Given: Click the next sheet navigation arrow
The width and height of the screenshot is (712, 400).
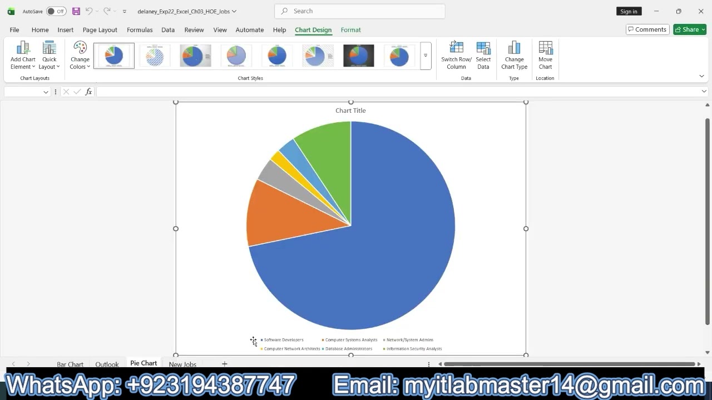Looking at the screenshot, I should (28, 364).
